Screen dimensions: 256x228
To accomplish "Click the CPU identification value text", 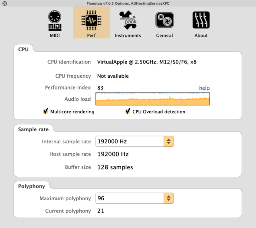I will click(x=147, y=62).
